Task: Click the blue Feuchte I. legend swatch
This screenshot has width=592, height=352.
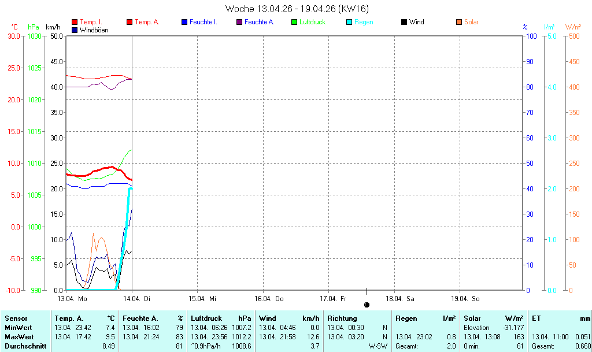Action: [x=184, y=22]
